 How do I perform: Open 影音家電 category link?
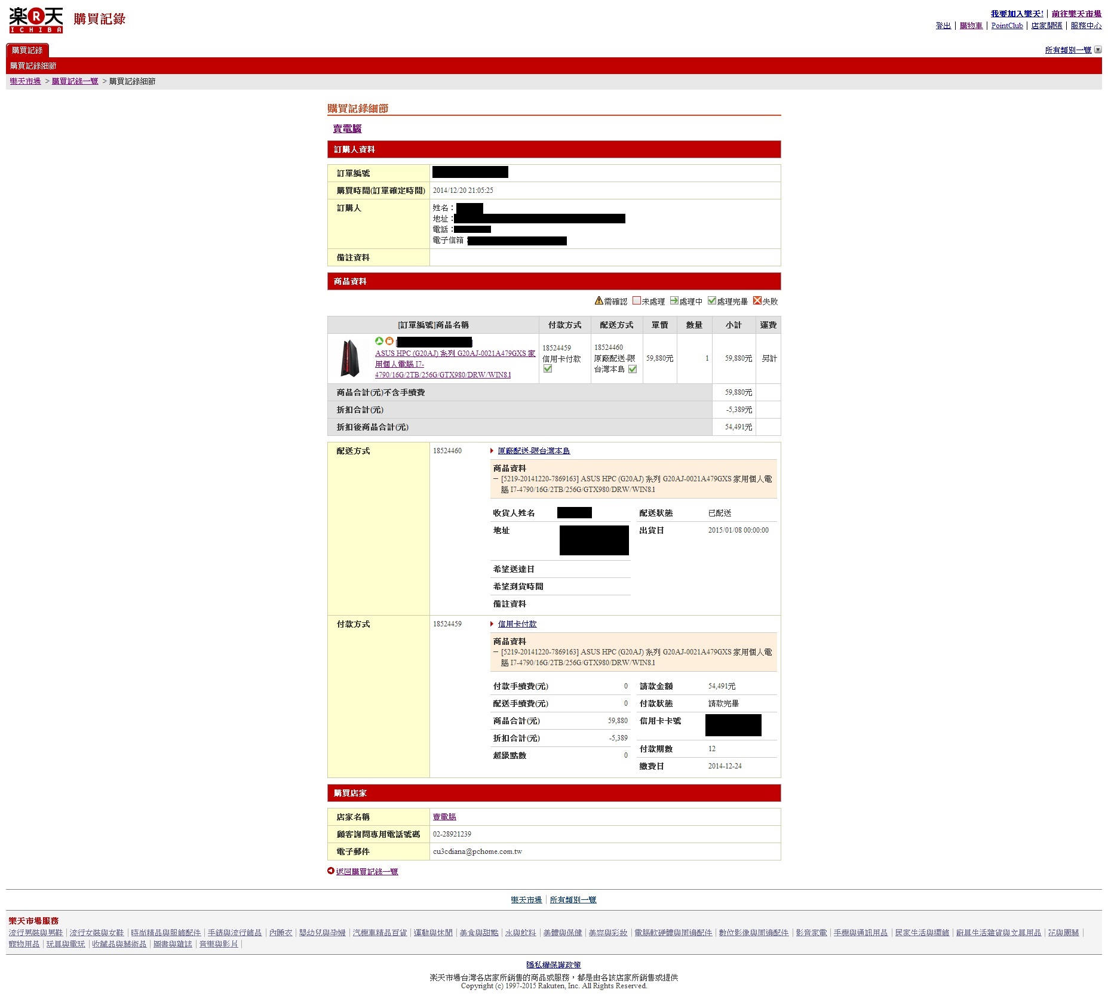pos(811,933)
